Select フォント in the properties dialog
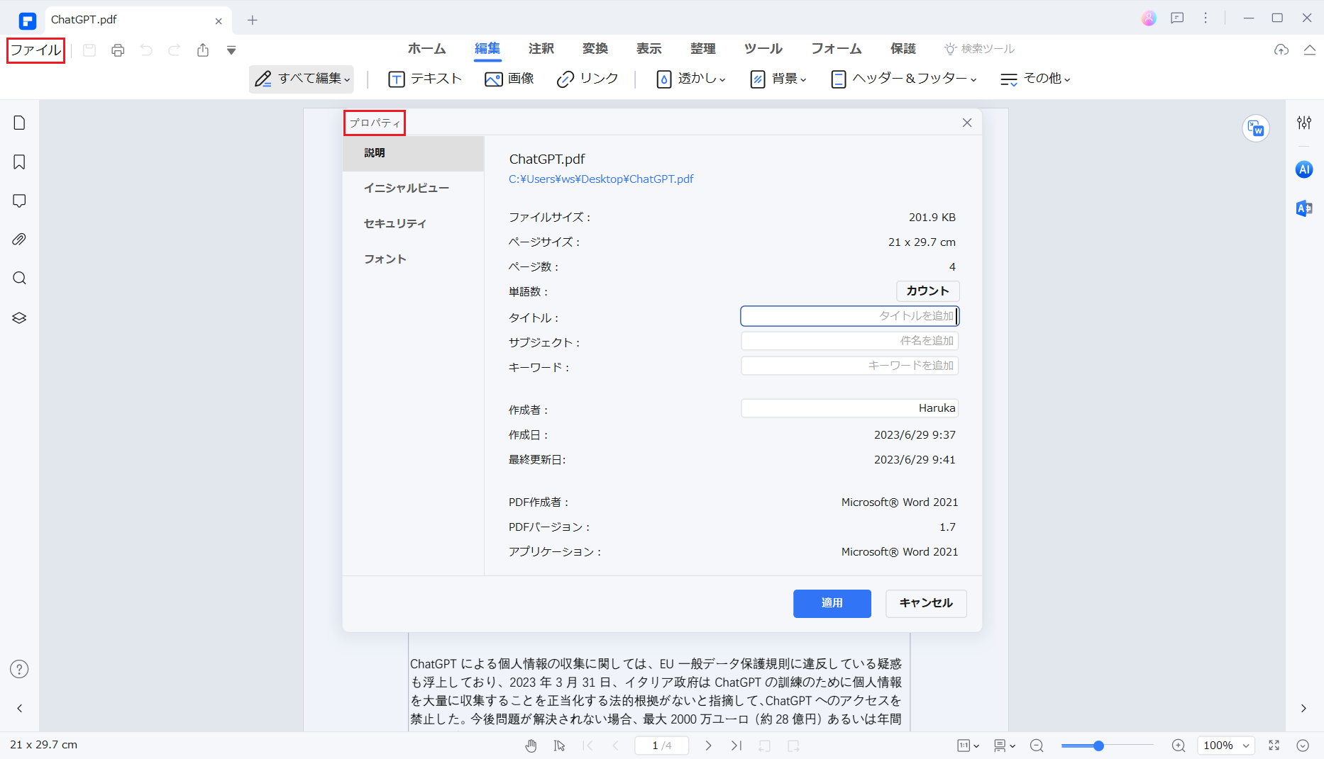This screenshot has height=759, width=1324. coord(414,259)
